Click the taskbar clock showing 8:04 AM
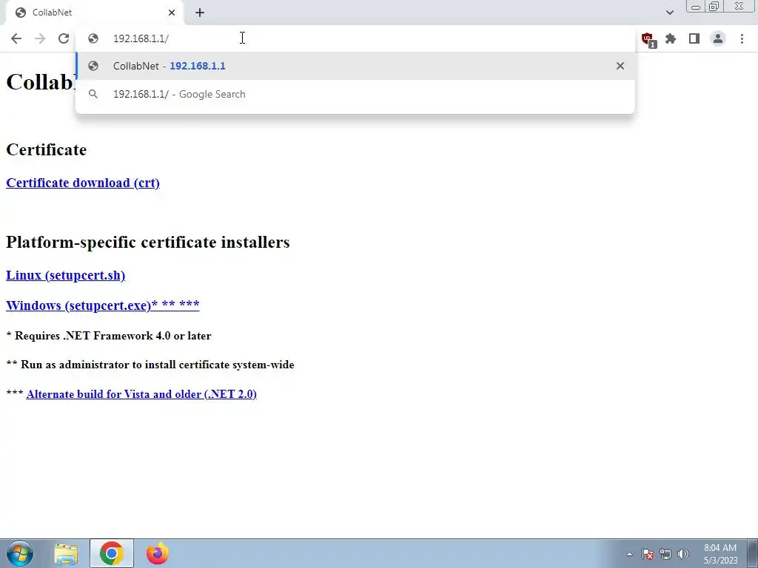 (720, 554)
